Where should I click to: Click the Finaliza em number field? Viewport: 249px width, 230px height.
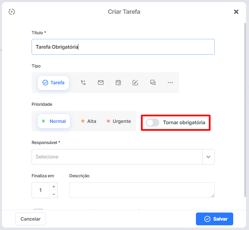tap(41, 190)
